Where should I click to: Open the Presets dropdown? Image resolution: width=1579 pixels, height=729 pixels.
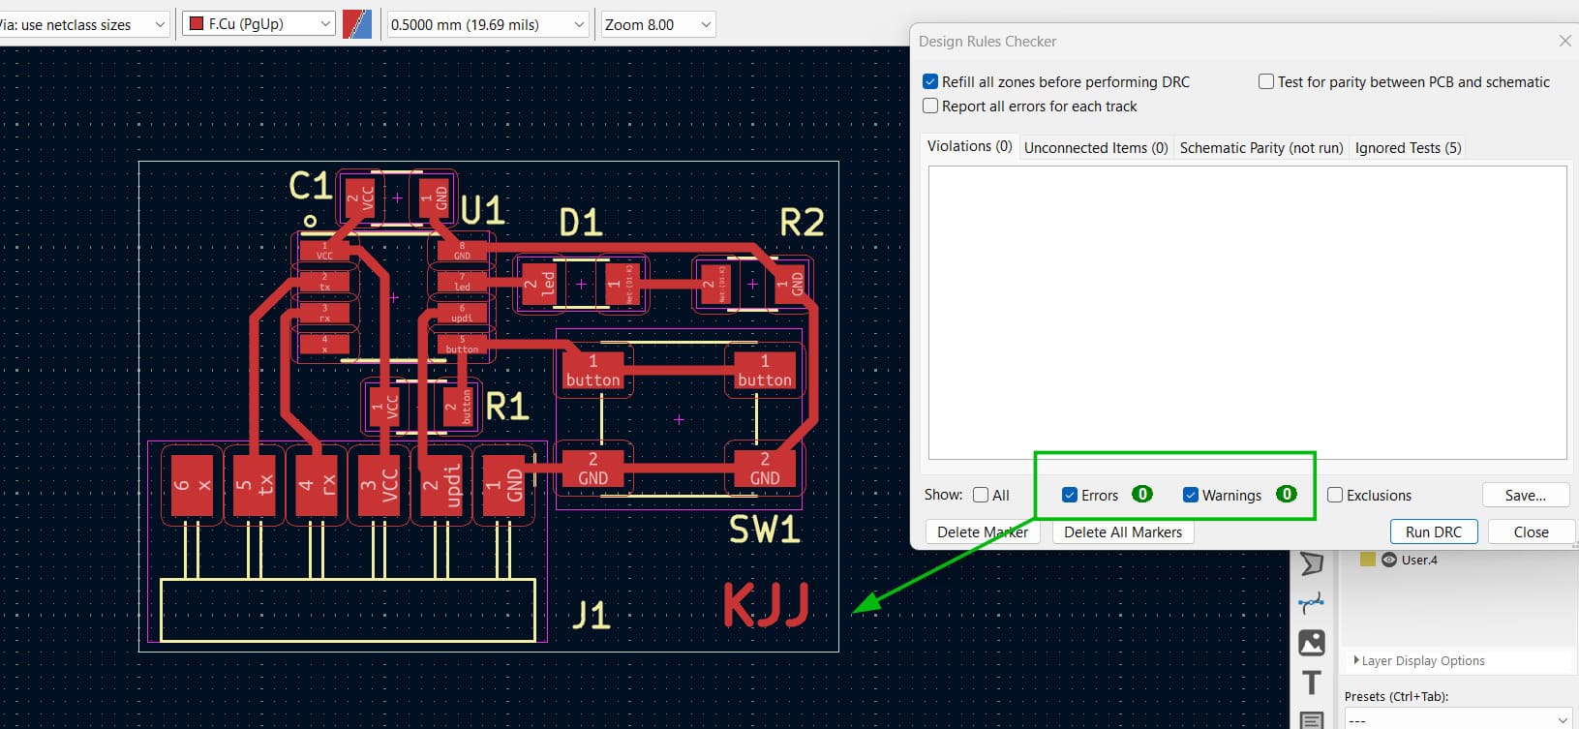(x=1457, y=719)
